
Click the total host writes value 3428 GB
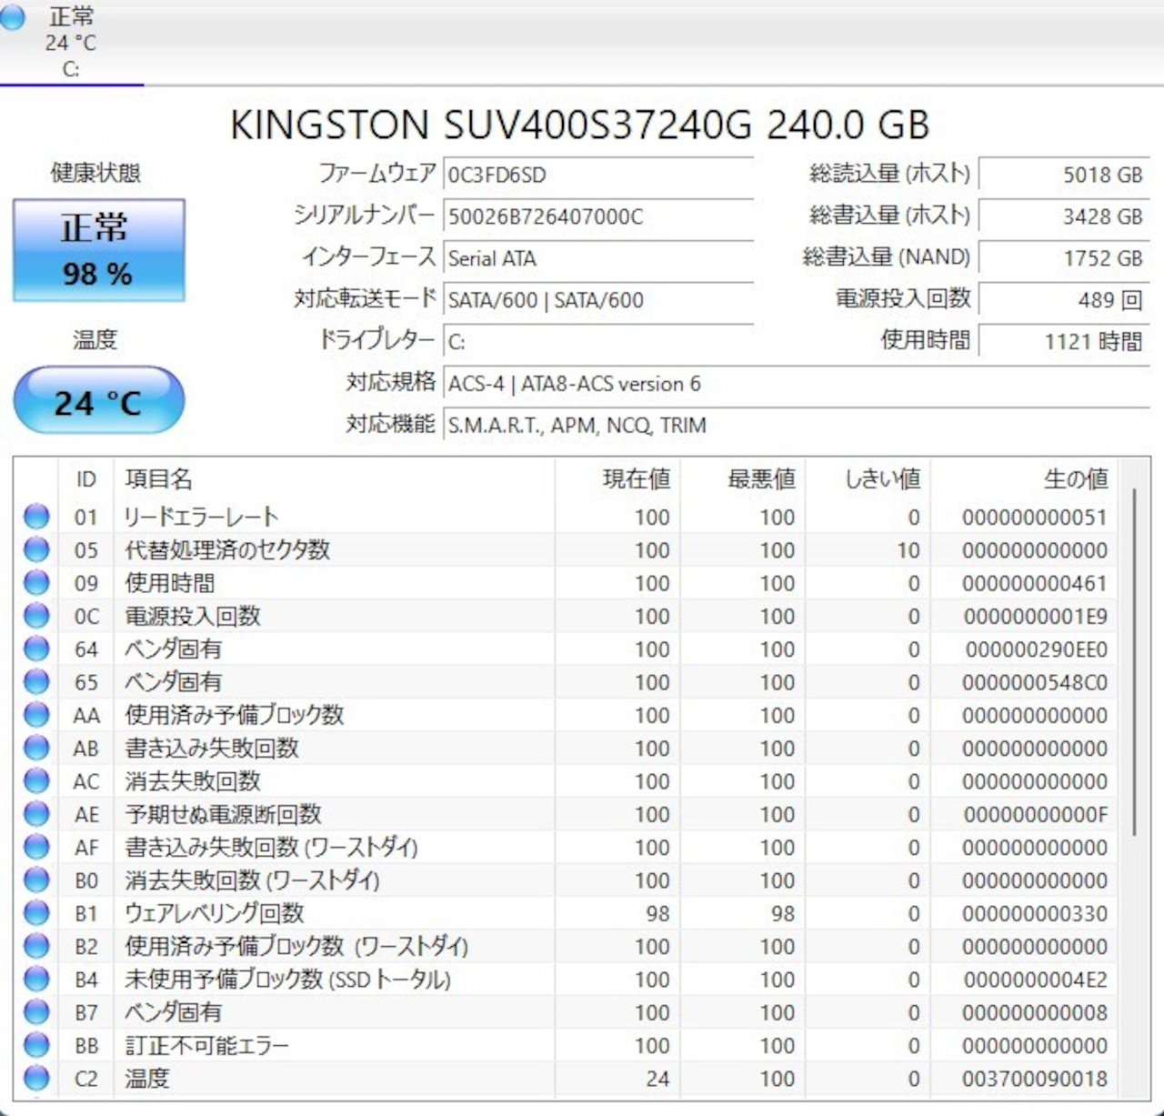(1064, 216)
